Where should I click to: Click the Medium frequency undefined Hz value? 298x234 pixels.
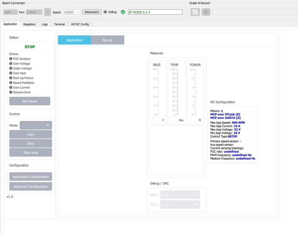tap(245, 158)
